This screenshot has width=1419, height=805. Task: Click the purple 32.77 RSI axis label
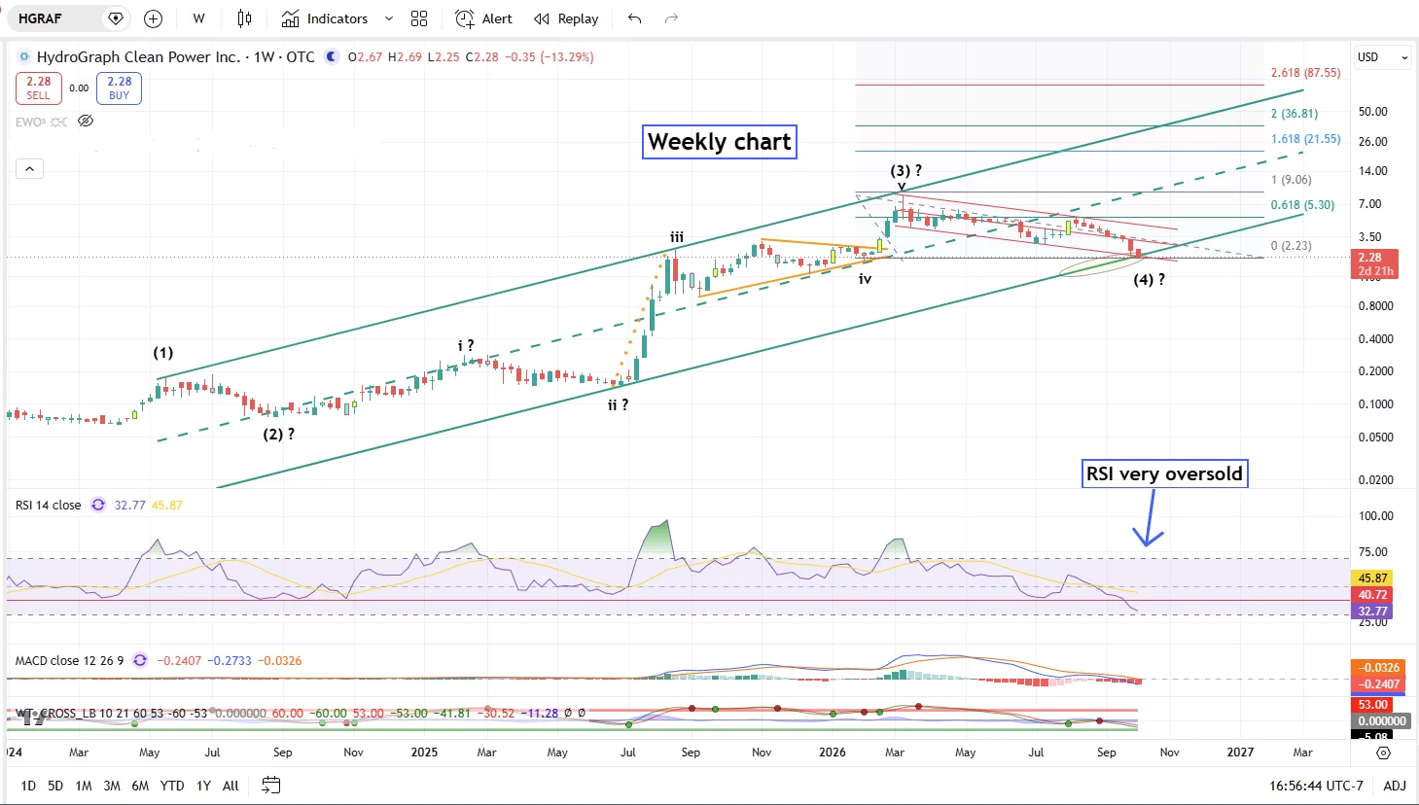pyautogui.click(x=1372, y=612)
